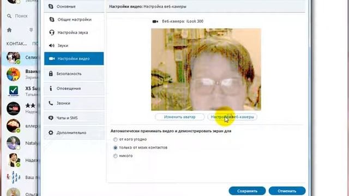Image resolution: width=349 pixels, height=196 pixels.
Task: Click the Skype icon beside Основные
Action: (x=51, y=7)
